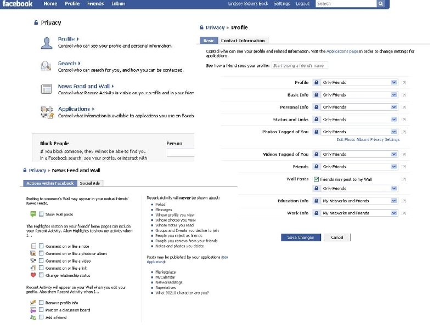The image size is (439, 329).
Task: Click the News Feed and Wall icon
Action: (x=46, y=89)
